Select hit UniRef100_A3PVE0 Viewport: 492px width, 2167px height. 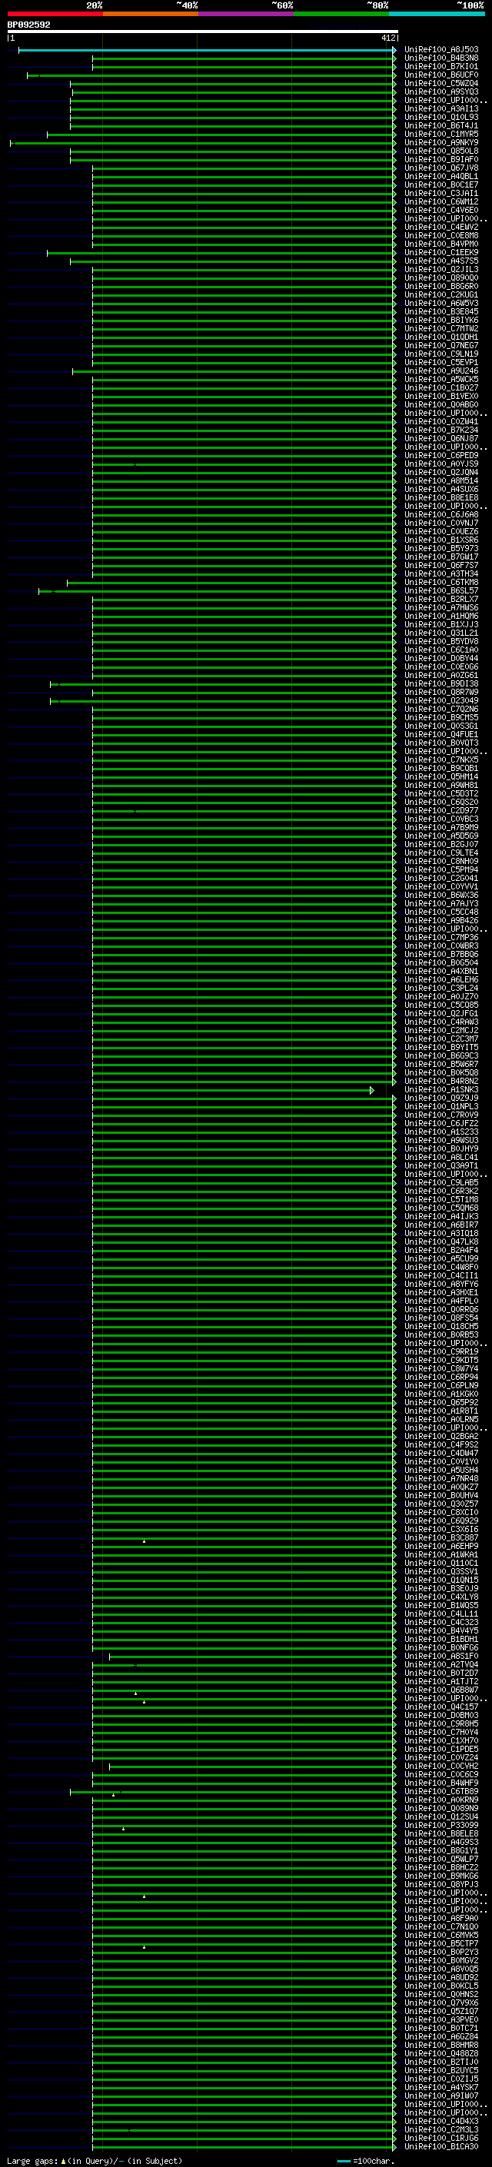point(441,2019)
